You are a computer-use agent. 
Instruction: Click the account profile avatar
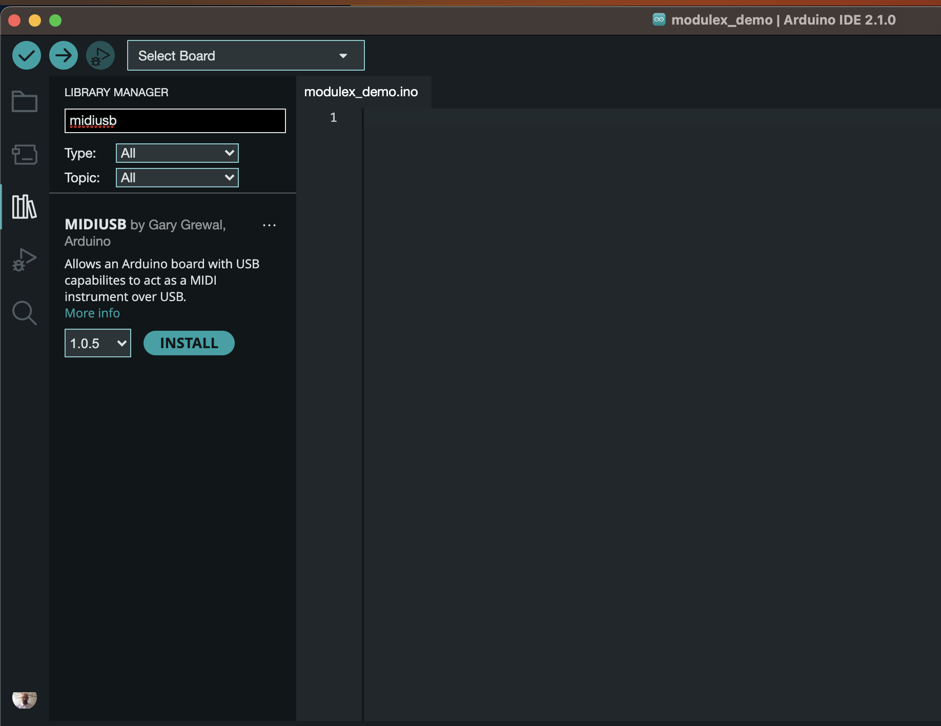[x=24, y=700]
